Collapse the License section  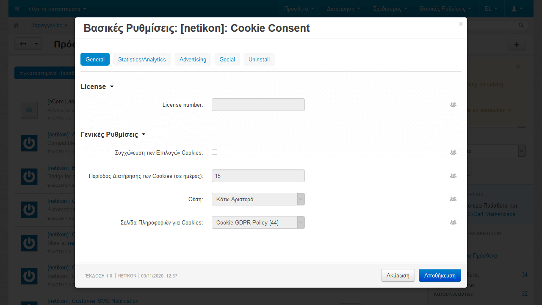[97, 86]
